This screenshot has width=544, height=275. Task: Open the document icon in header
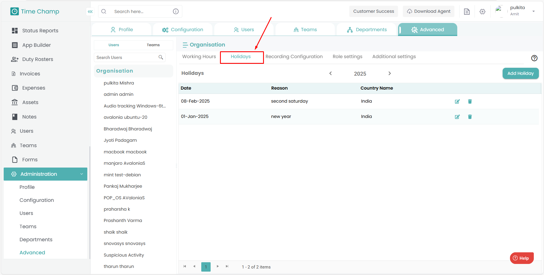coord(467,12)
